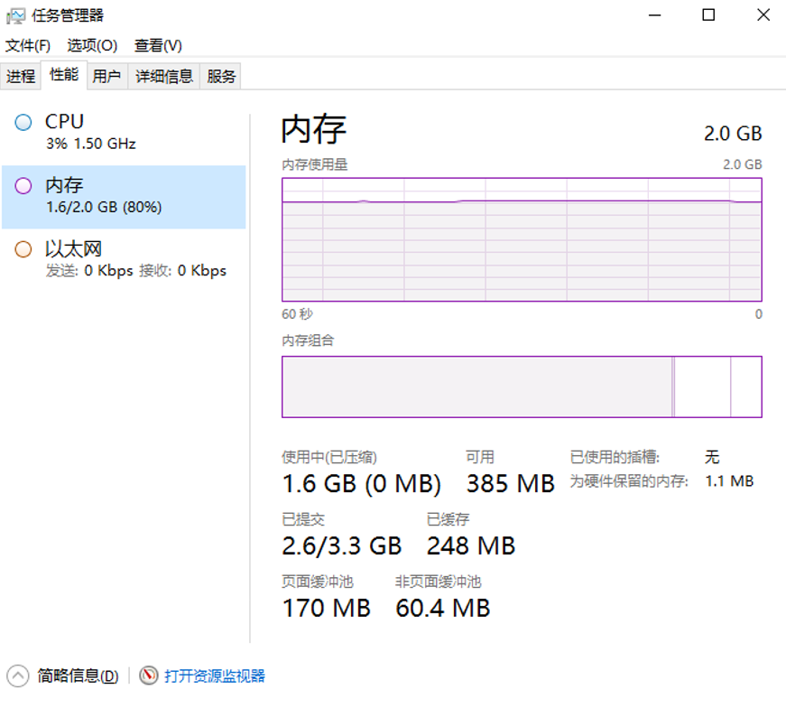The width and height of the screenshot is (786, 708).
Task: Click the 385 MB available value
Action: click(x=510, y=484)
